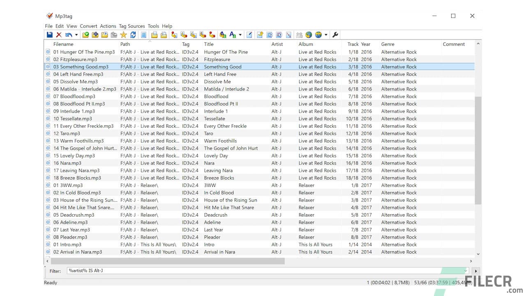Sort files by the Title column
This screenshot has height=296, width=526.
coord(210,44)
